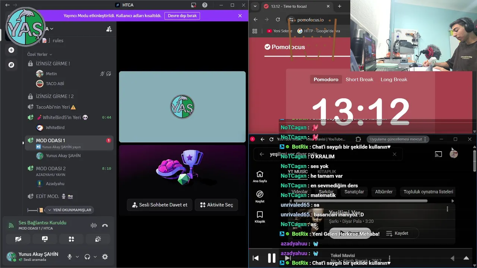Open Discord server discovery compass icon

click(11, 65)
